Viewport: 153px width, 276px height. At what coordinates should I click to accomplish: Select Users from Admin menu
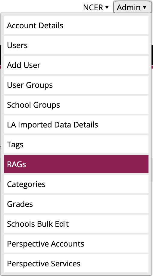[76, 45]
